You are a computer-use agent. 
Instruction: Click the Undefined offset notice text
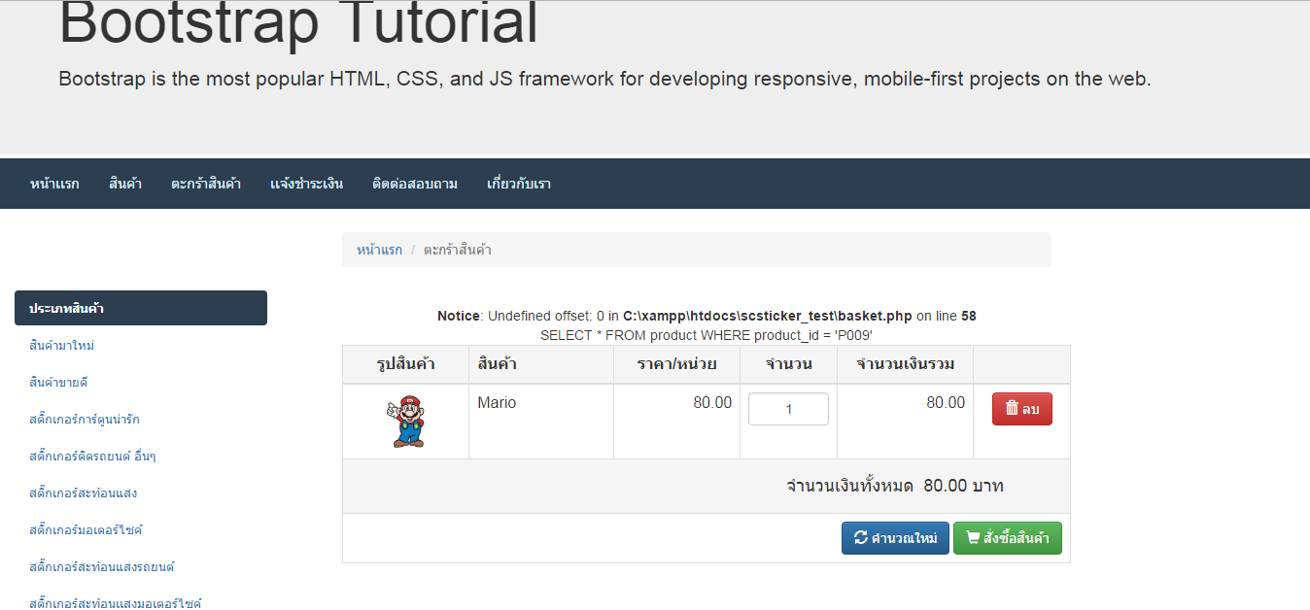(x=707, y=316)
